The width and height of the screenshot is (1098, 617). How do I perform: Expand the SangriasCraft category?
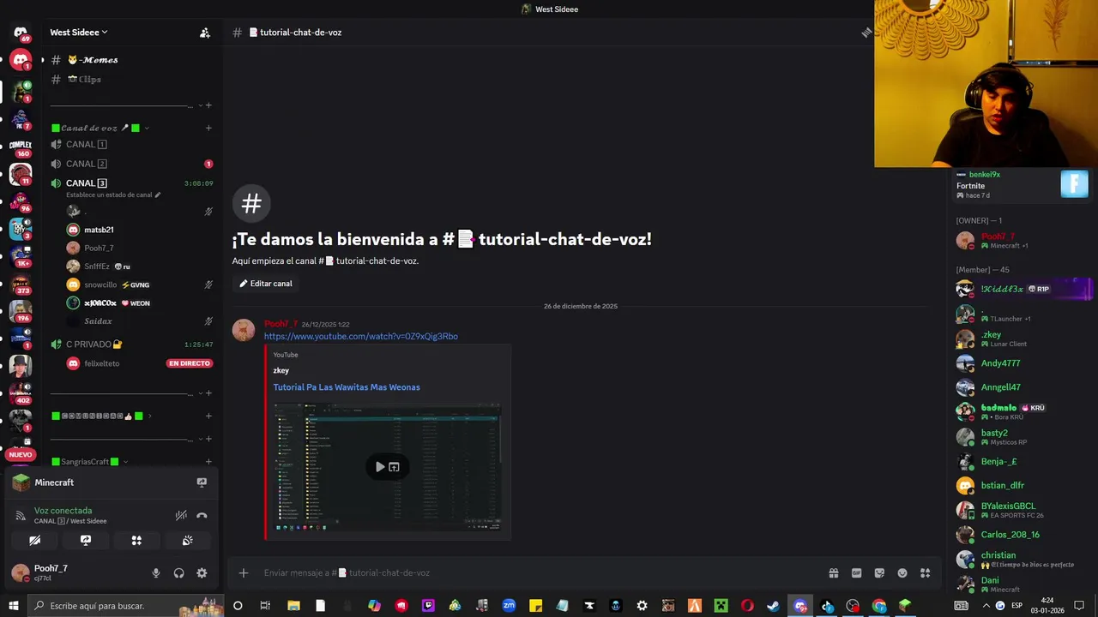[x=88, y=462]
